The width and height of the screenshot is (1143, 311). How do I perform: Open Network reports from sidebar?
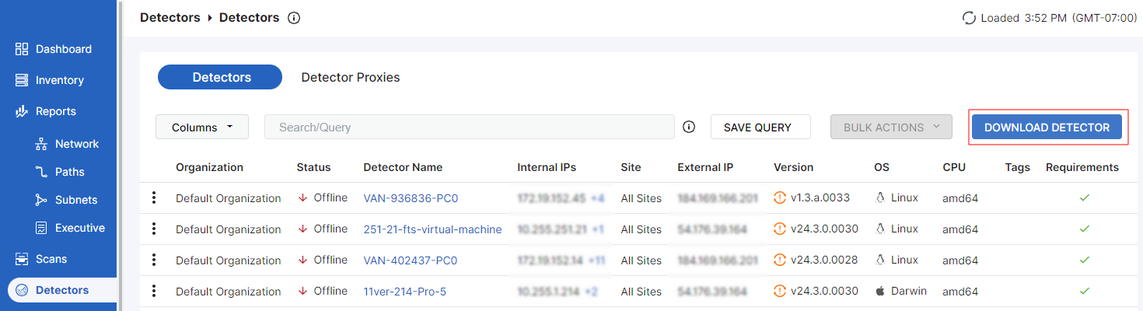(x=76, y=144)
